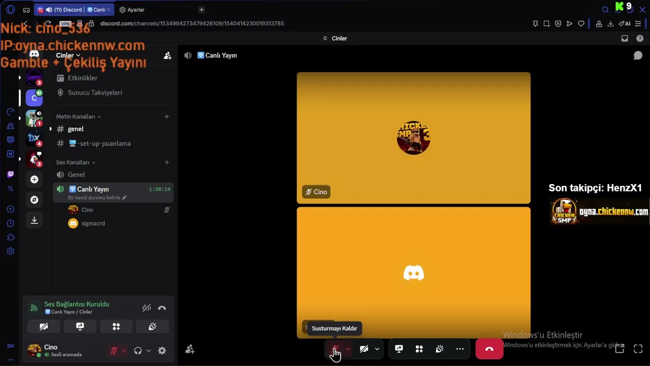Unmute the microphone in the call controls
650x366 pixels.
point(335,349)
